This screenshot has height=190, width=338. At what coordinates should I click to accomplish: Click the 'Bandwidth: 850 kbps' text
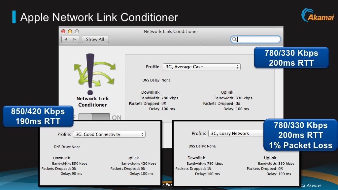(x=70, y=164)
